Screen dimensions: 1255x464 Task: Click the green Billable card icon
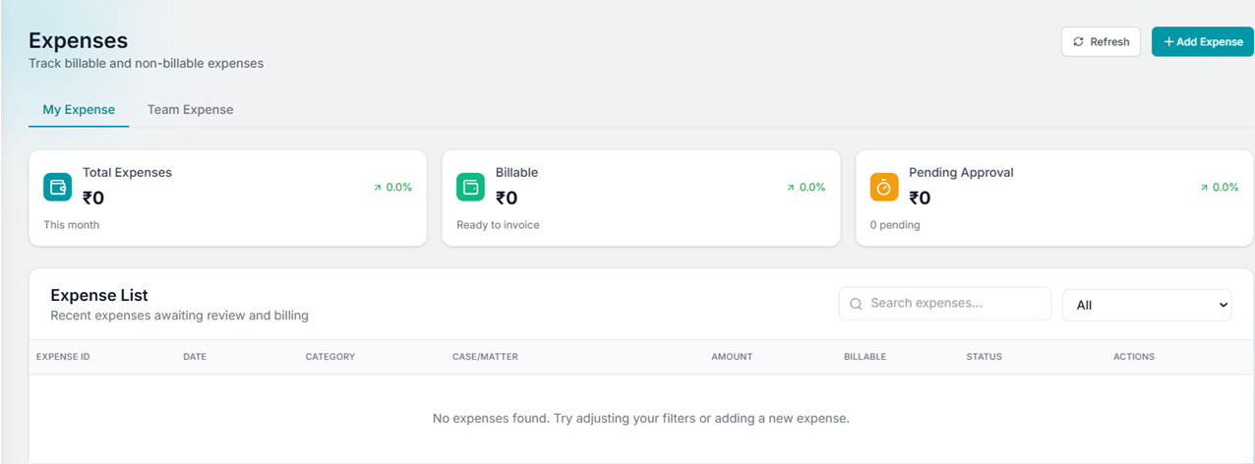click(471, 187)
